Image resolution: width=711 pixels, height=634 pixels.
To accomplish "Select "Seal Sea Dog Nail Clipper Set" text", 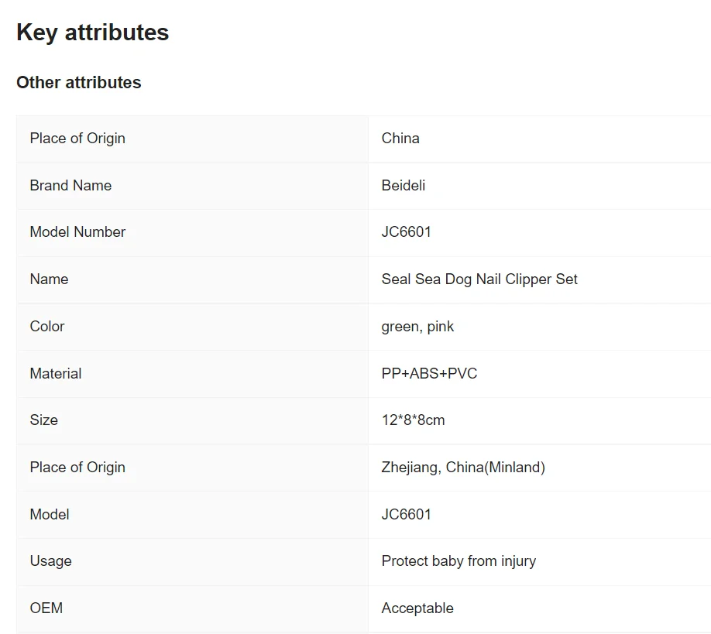I will coord(479,279).
